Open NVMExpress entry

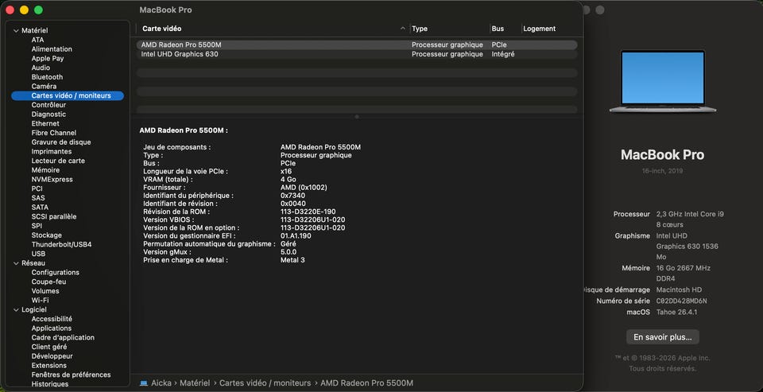(52, 179)
